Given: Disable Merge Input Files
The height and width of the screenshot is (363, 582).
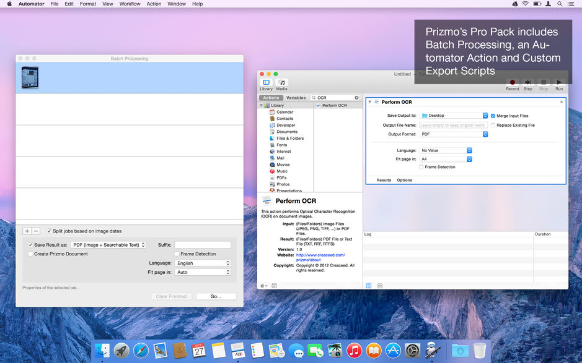Looking at the screenshot, I should click(493, 116).
